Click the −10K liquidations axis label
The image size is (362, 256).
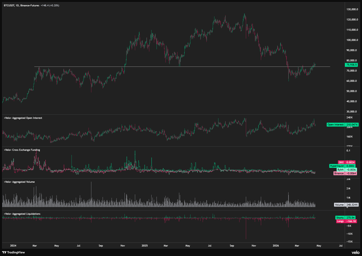click(349, 234)
